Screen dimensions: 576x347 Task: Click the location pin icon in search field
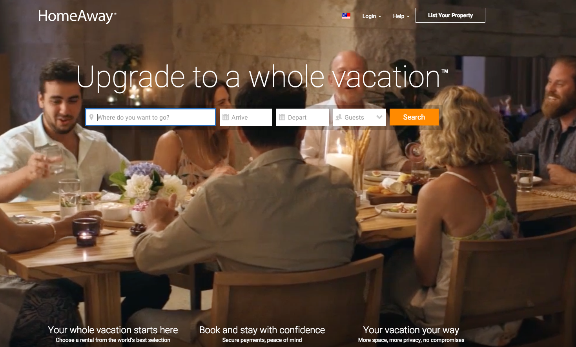[x=91, y=117]
